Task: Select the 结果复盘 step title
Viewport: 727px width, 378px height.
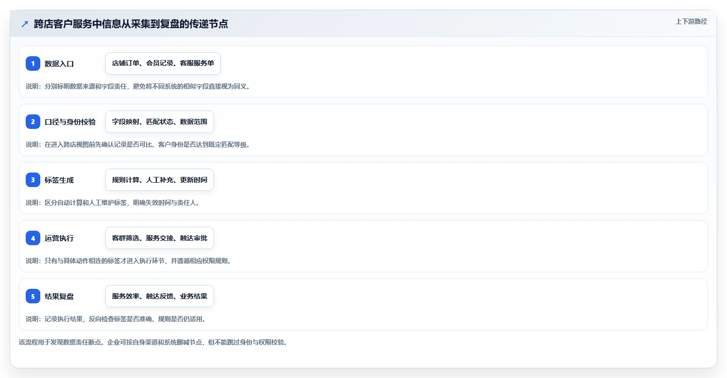Action: pyautogui.click(x=59, y=296)
